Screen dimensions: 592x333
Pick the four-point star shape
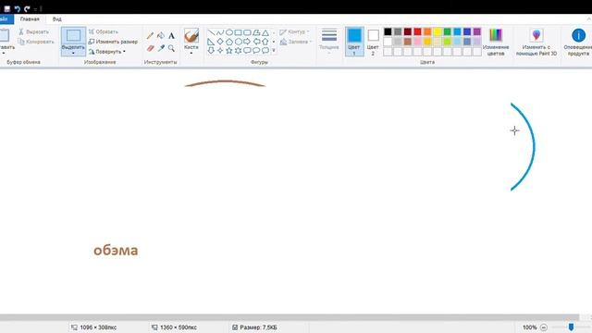click(220, 50)
